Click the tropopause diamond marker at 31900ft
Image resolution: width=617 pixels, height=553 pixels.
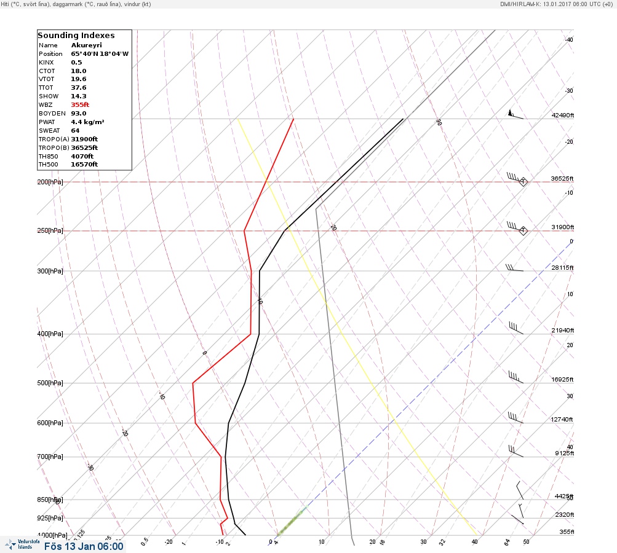(x=523, y=230)
